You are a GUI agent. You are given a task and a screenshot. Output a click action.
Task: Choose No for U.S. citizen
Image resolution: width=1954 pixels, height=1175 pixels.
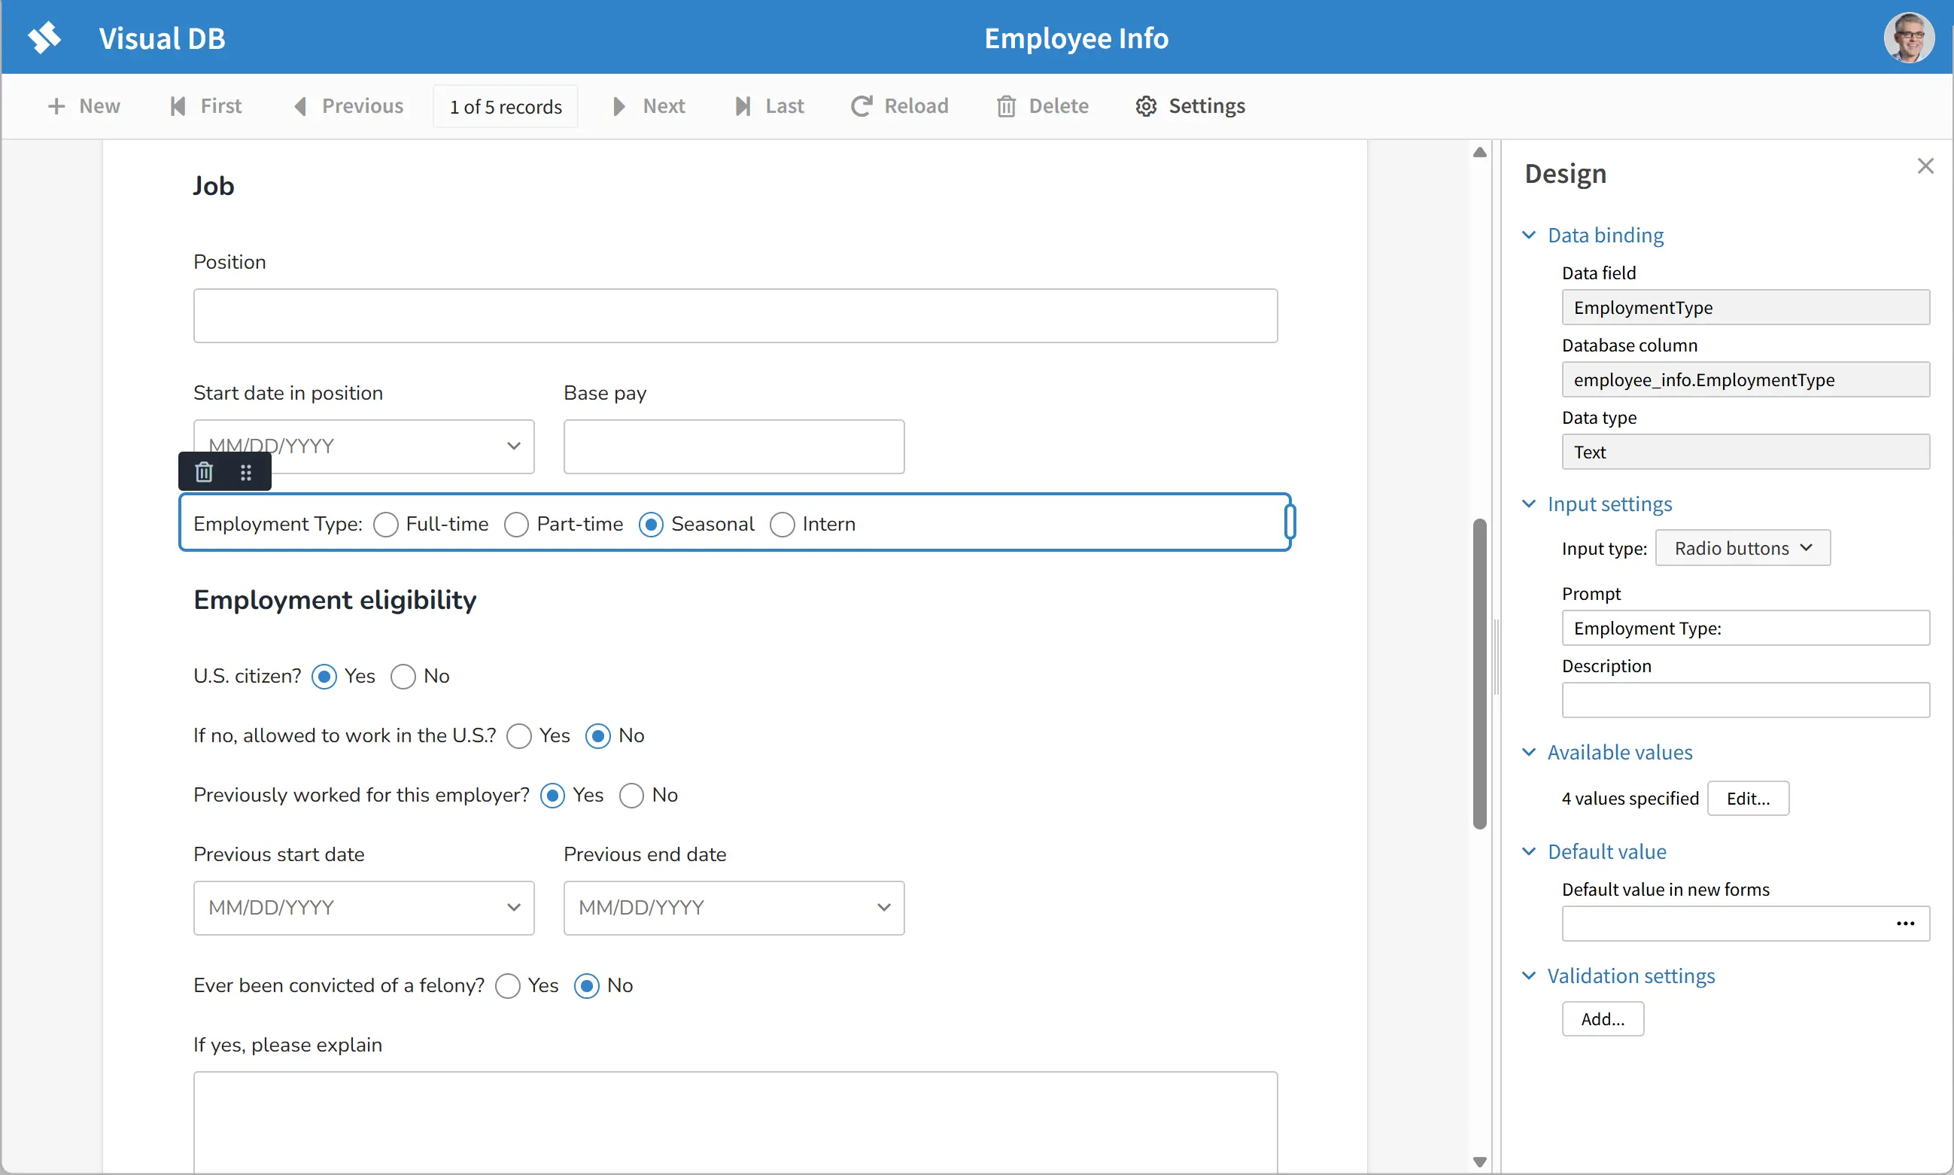click(403, 676)
